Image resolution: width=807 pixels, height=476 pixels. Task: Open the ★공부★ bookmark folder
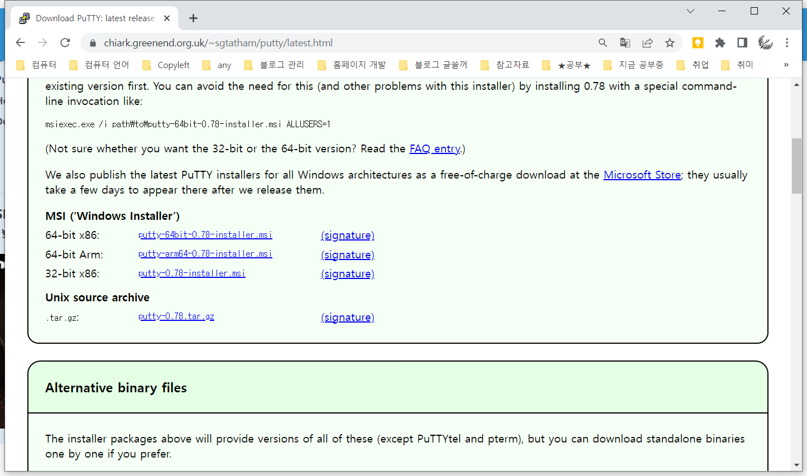pos(566,65)
